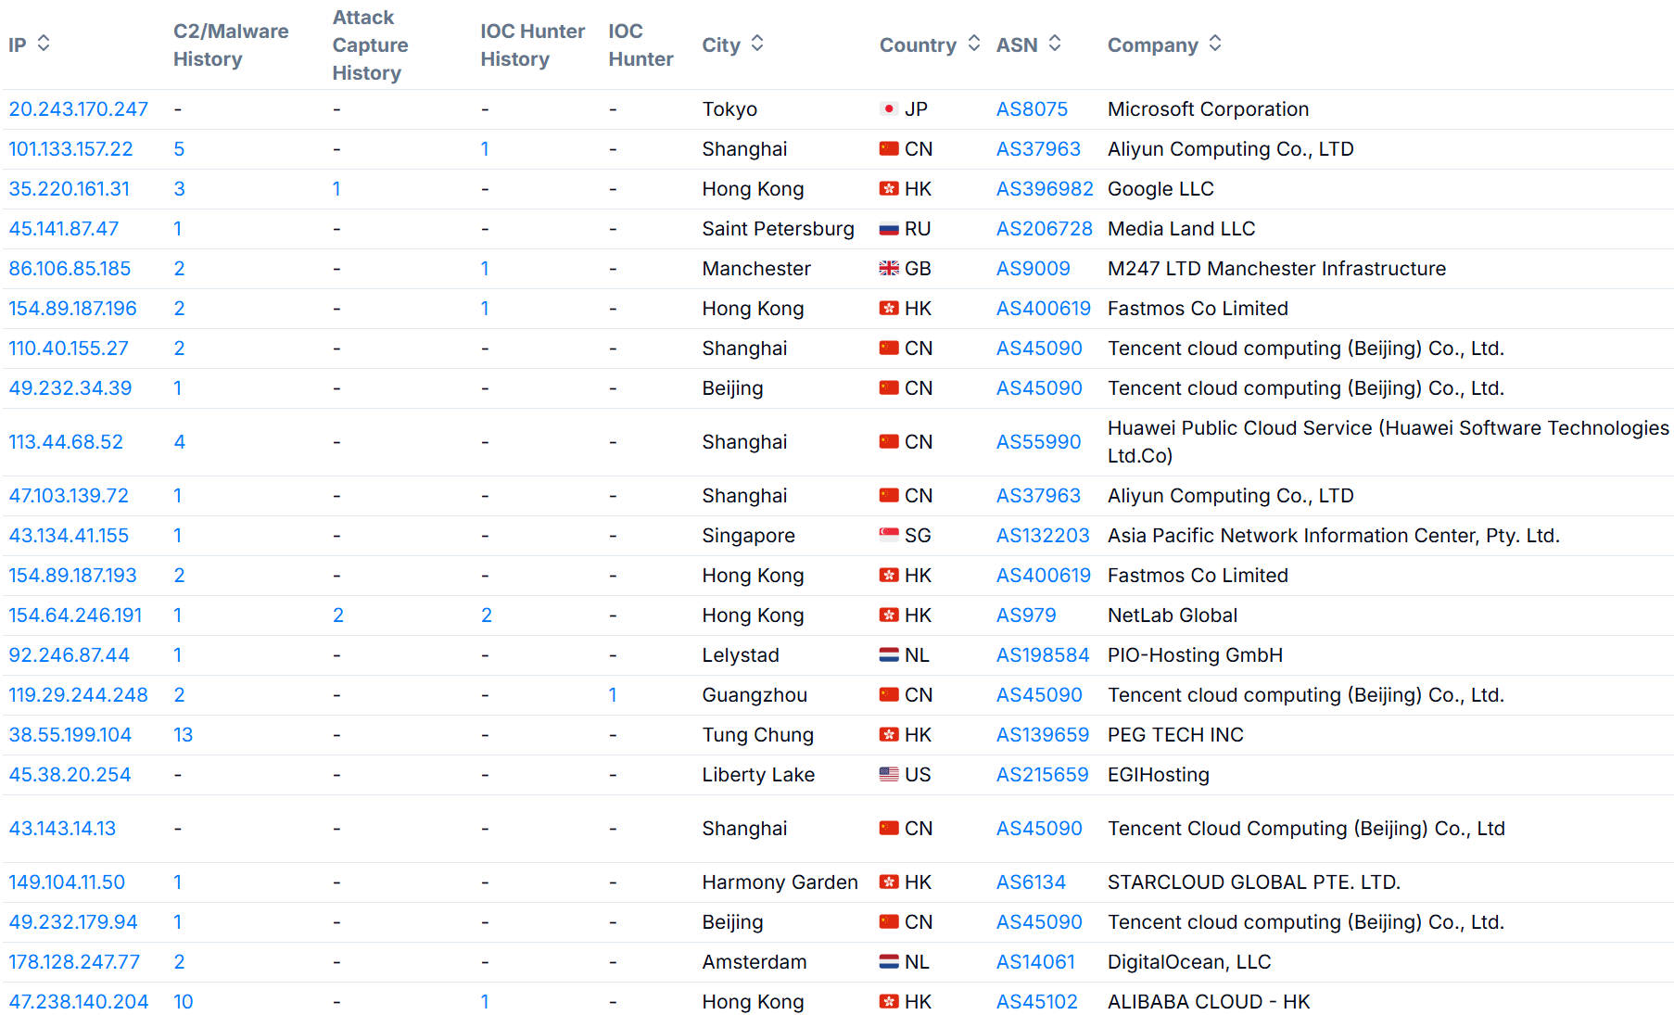Click the NL flag in the Amsterdam row
The height and width of the screenshot is (1015, 1674).
click(889, 962)
